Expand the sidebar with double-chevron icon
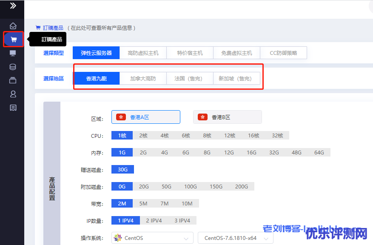The width and height of the screenshot is (373, 245). coord(13,6)
